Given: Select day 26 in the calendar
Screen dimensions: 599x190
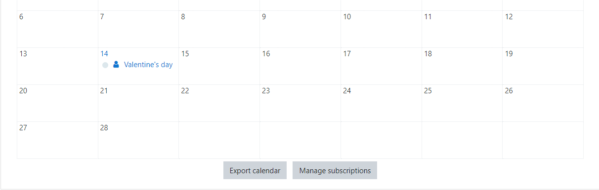Looking at the screenshot, I should pos(543,103).
